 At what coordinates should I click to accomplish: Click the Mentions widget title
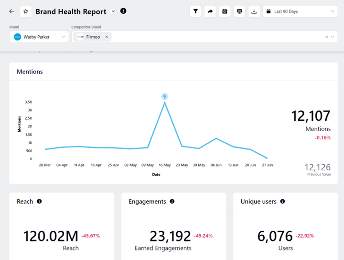(30, 72)
